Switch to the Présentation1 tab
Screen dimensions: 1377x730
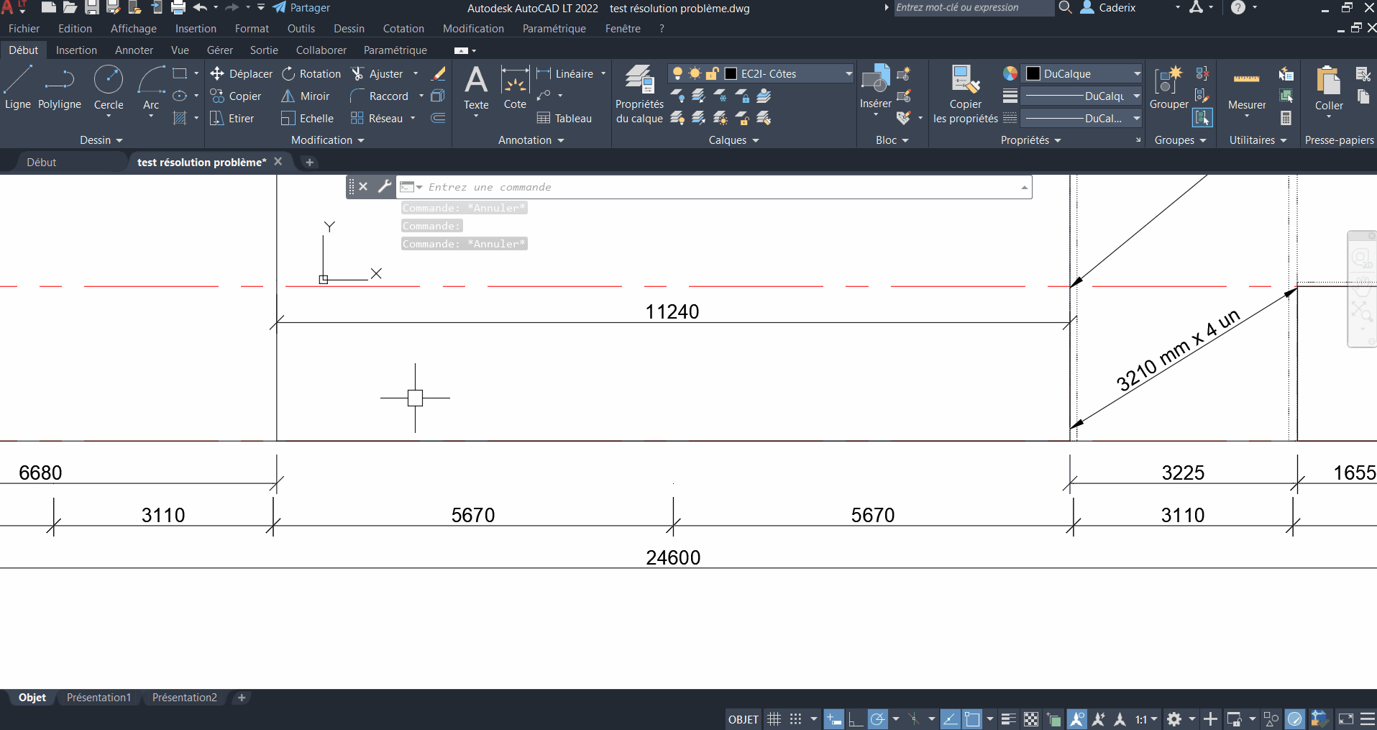tap(99, 697)
